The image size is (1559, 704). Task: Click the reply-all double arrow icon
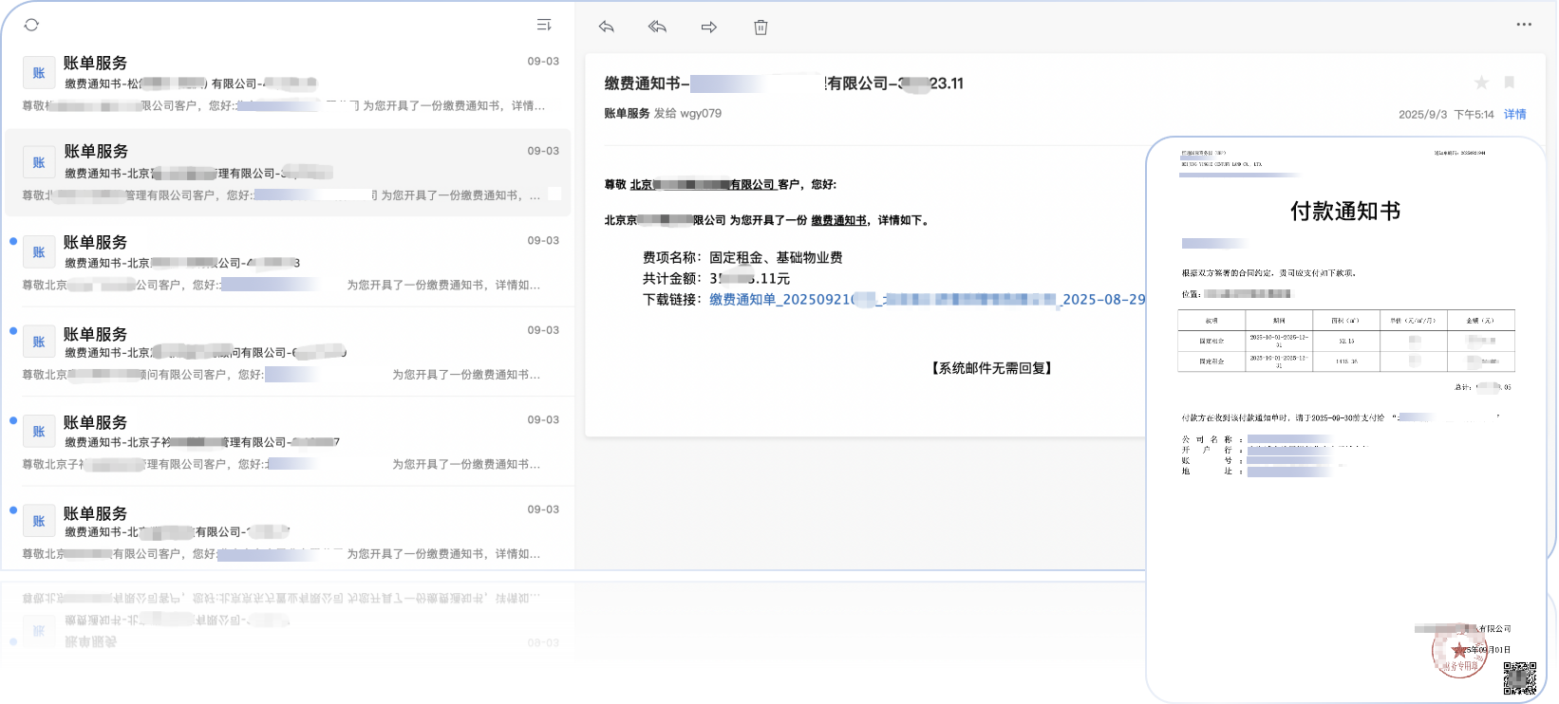coord(657,27)
